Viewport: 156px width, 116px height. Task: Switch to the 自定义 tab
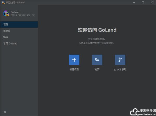click(19, 31)
